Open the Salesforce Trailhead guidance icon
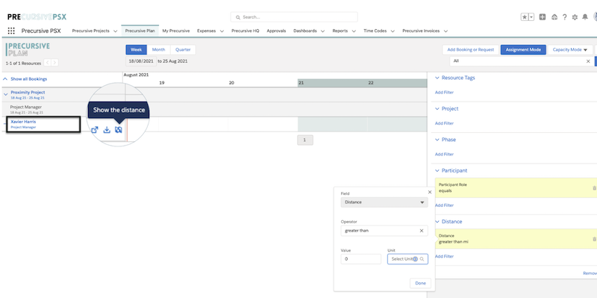The height and width of the screenshot is (298, 597). click(554, 17)
